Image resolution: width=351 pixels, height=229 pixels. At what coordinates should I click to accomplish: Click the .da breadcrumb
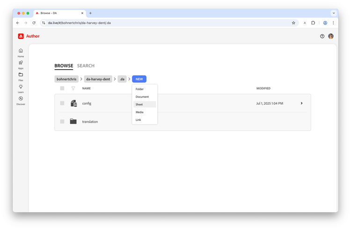click(x=122, y=79)
